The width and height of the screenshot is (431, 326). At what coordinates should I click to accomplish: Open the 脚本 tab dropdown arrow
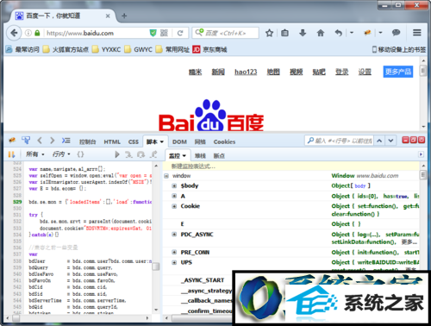pos(162,142)
